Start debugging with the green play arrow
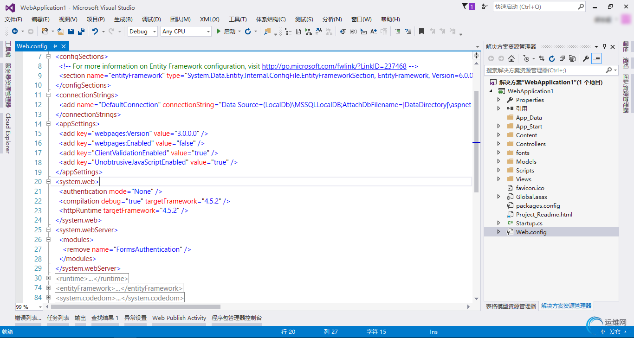 pos(219,32)
